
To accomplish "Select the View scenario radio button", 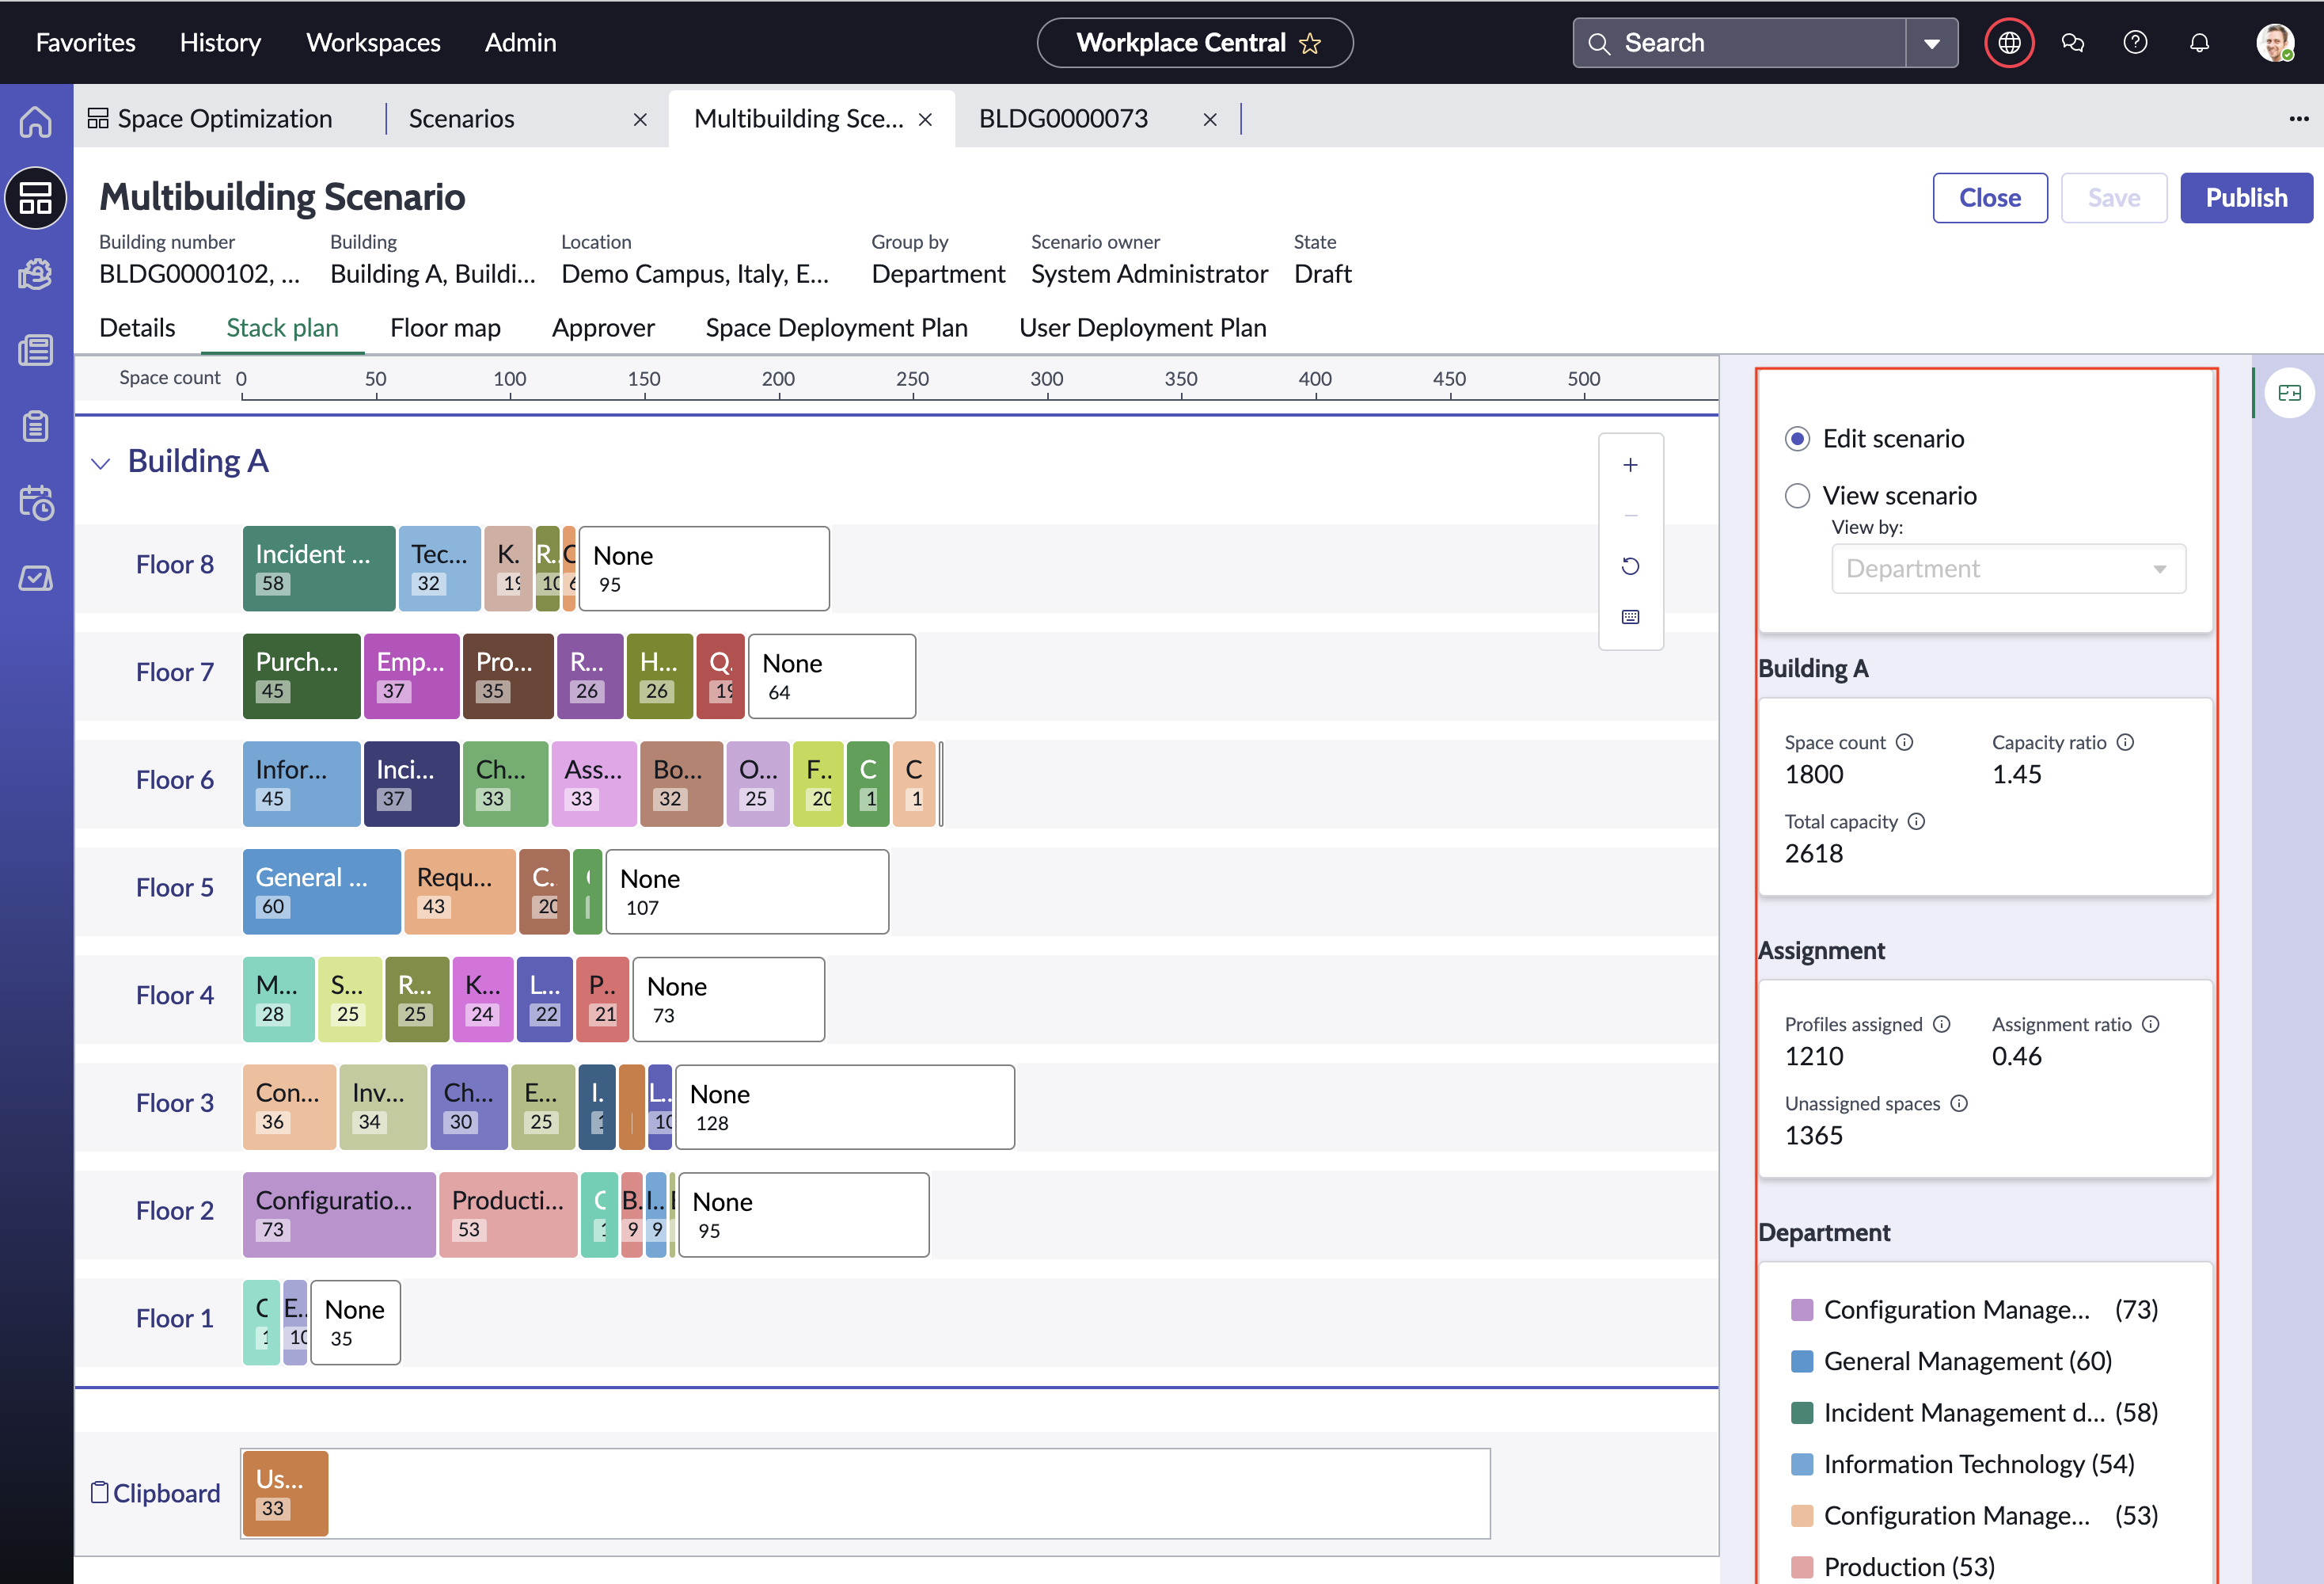I will (1797, 497).
